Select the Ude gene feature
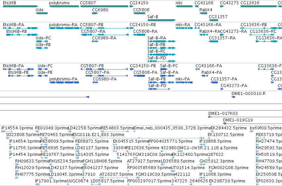282x186 pixels. point(42,13)
